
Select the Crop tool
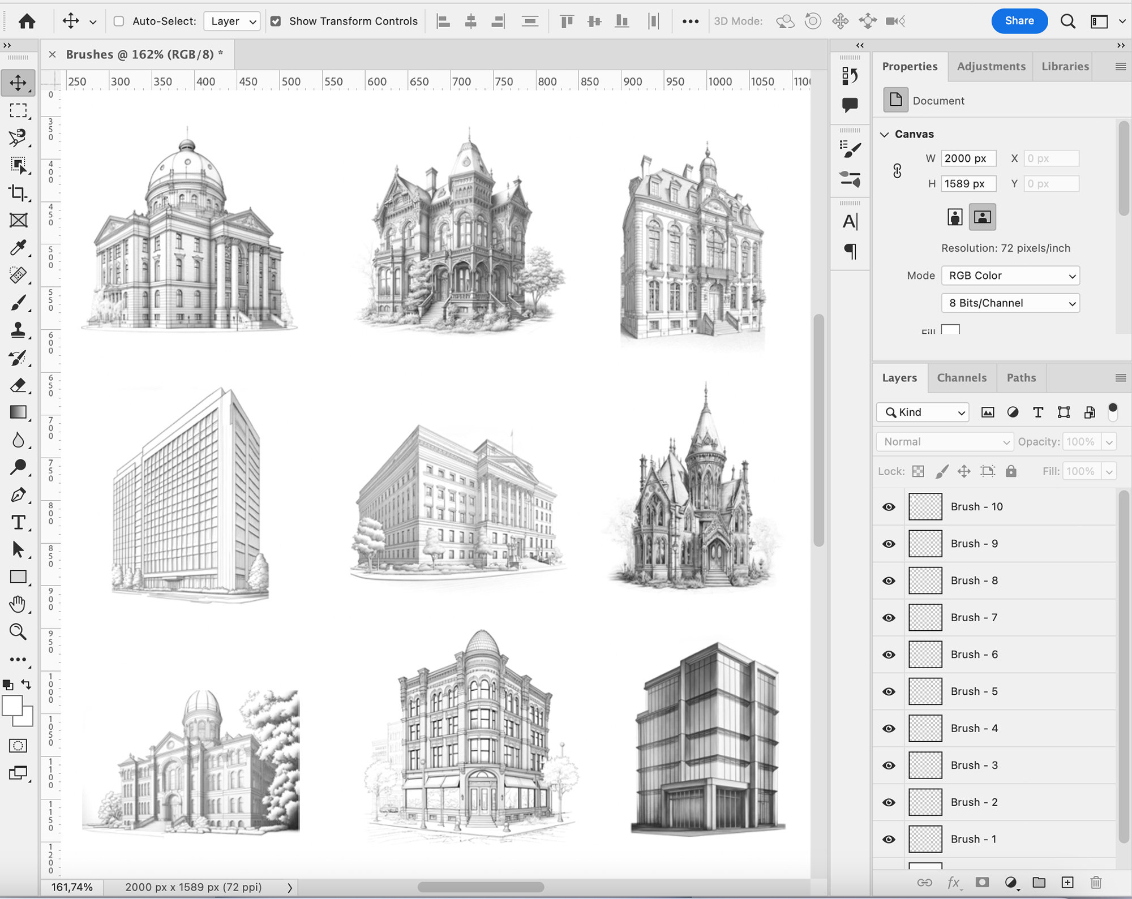[19, 192]
